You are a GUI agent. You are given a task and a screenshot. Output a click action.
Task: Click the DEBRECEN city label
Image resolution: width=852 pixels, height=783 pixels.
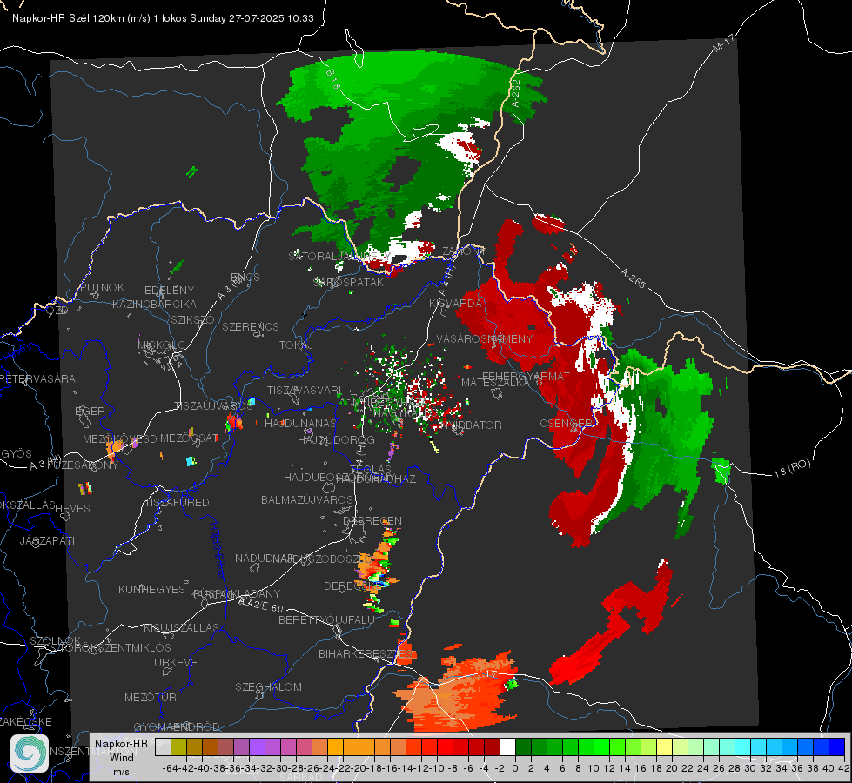[x=372, y=520]
